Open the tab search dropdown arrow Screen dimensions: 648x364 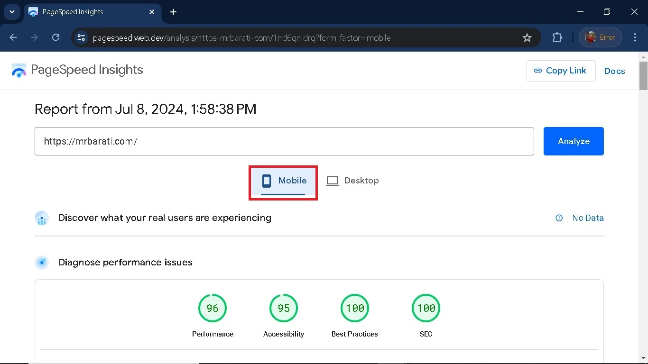tap(12, 12)
